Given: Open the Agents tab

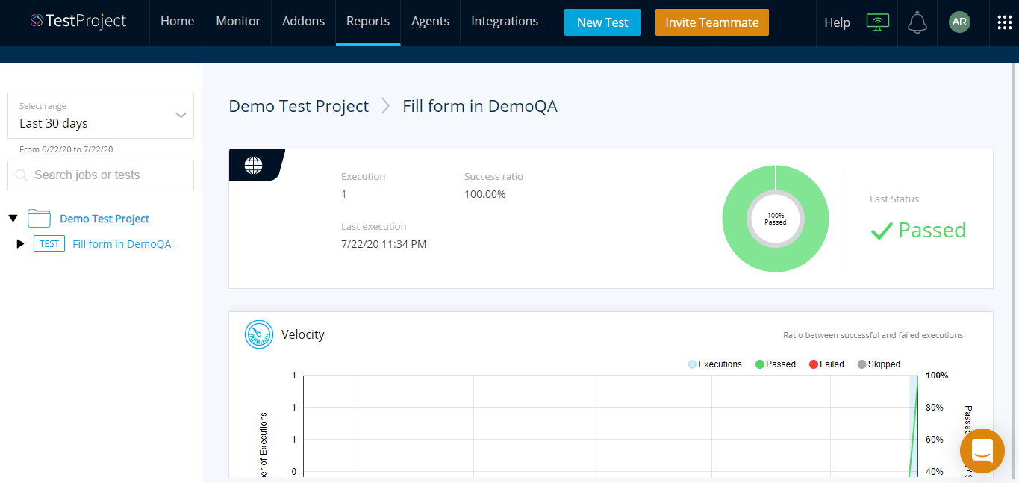Looking at the screenshot, I should pos(430,22).
